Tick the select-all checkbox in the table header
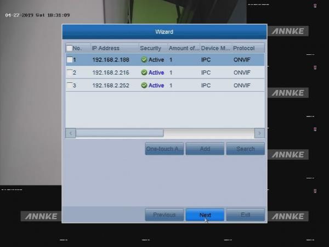 69,48
